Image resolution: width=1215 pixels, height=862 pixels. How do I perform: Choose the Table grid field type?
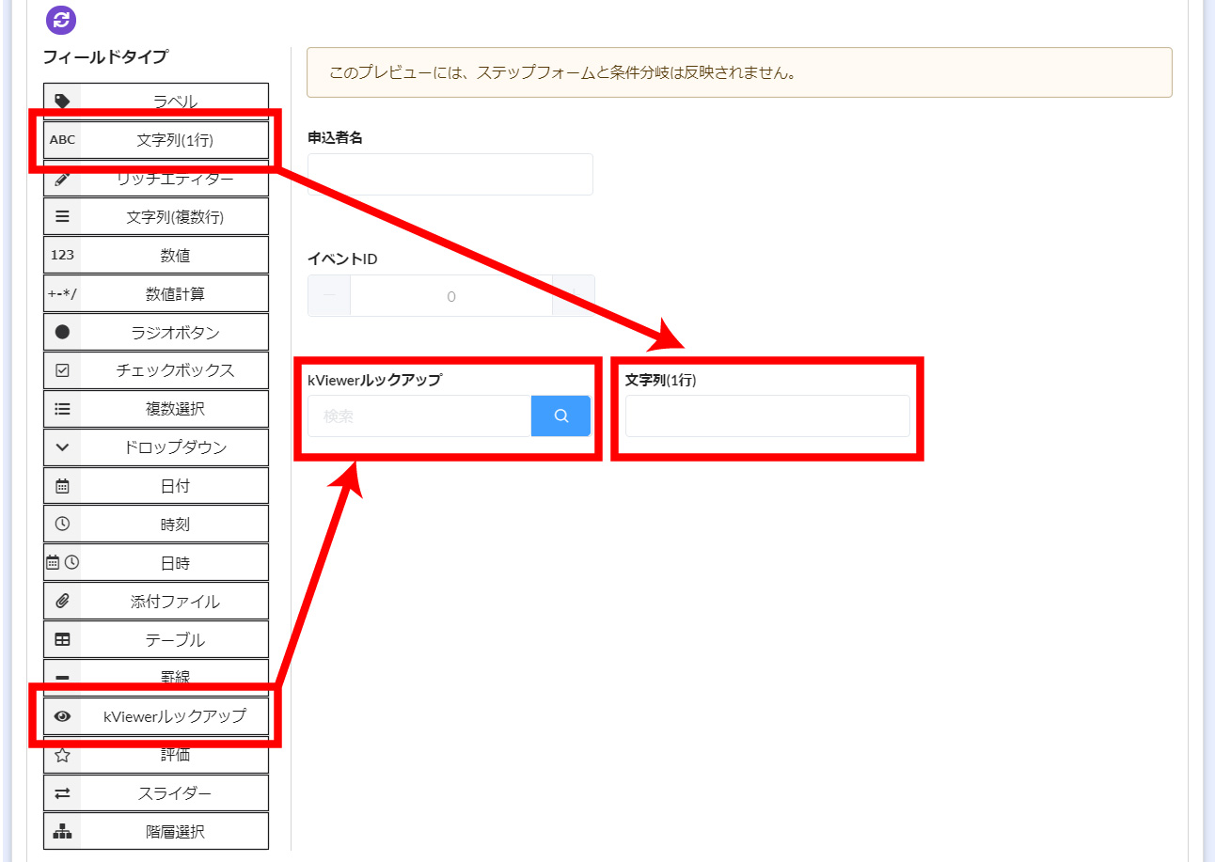[156, 639]
